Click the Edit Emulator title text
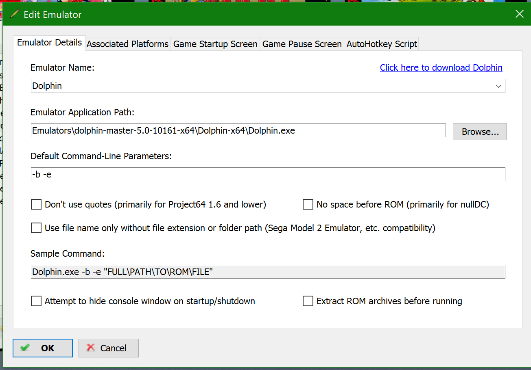 [x=53, y=15]
